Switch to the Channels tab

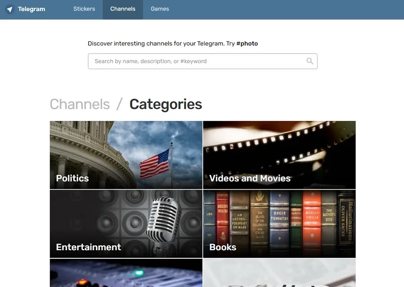point(123,9)
